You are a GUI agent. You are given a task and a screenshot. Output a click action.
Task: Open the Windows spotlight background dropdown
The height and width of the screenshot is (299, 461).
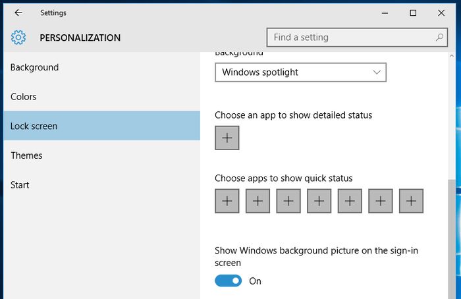click(x=300, y=72)
